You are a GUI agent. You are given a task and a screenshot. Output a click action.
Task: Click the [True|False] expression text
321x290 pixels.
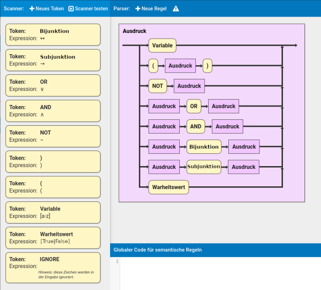tap(55, 241)
